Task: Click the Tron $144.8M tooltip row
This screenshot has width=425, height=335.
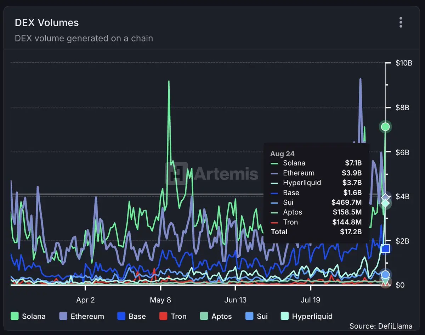Action: point(316,222)
